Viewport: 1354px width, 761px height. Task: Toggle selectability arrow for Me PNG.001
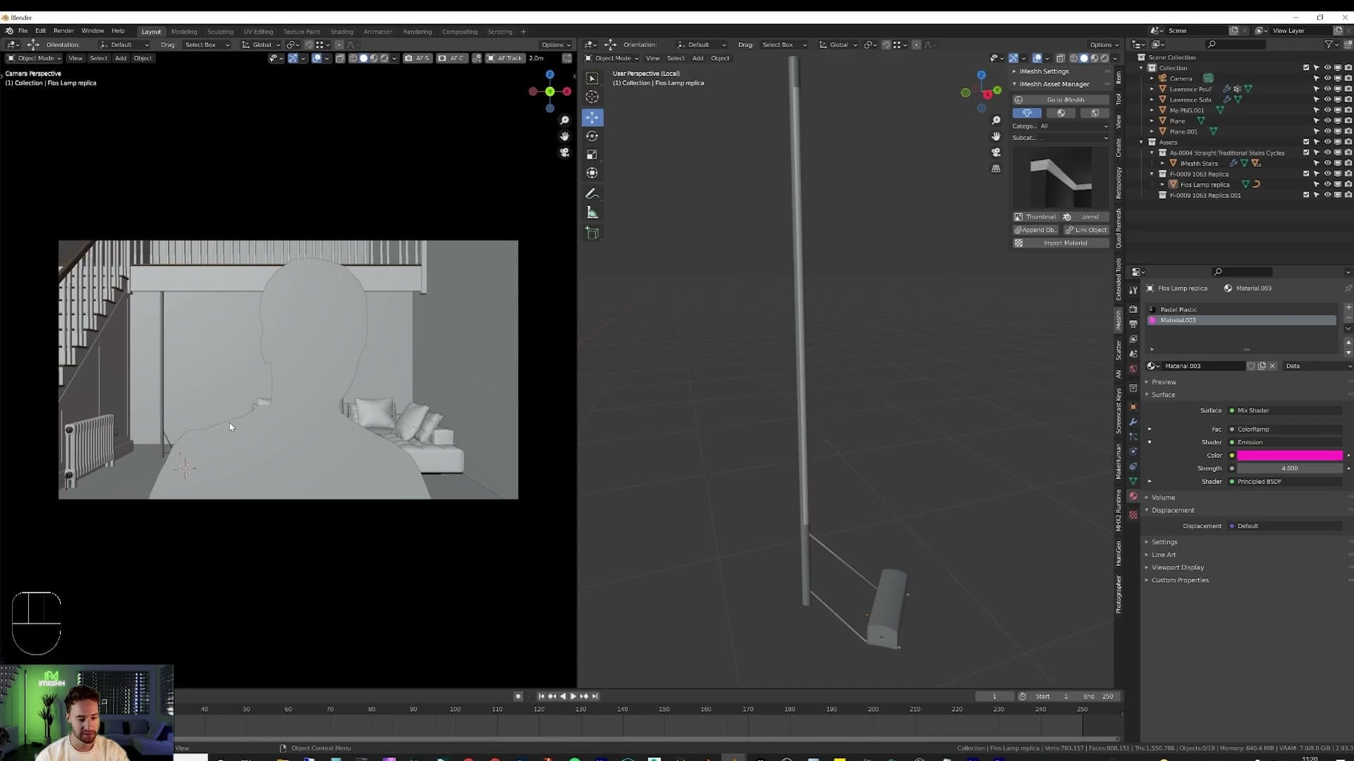(x=1316, y=110)
